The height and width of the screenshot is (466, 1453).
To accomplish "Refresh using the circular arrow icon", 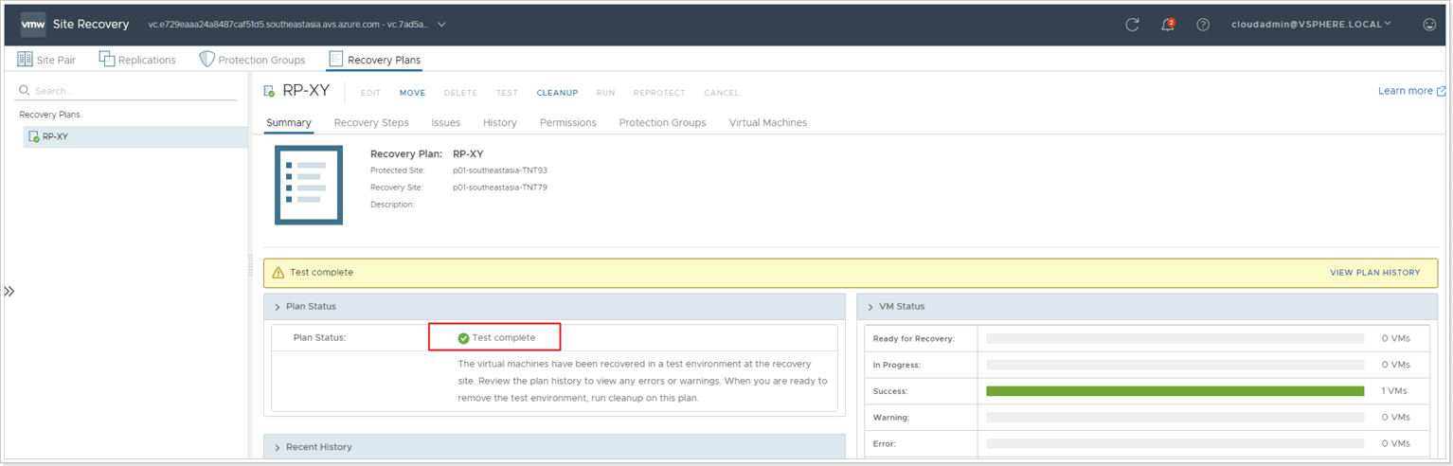I will coord(1132,25).
